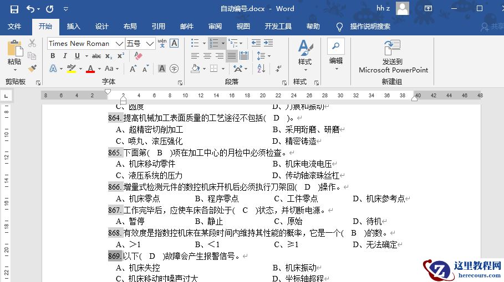This screenshot has width=504, height=282.
Task: Toggle subscript formatting
Action: click(109, 56)
